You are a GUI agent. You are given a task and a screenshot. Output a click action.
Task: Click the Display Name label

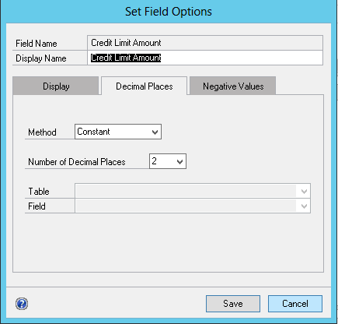(x=41, y=58)
